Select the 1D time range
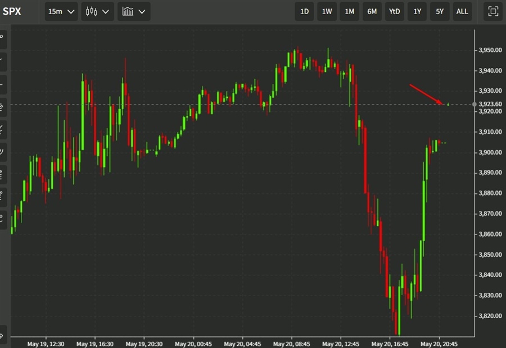506x348 pixels. click(x=304, y=12)
